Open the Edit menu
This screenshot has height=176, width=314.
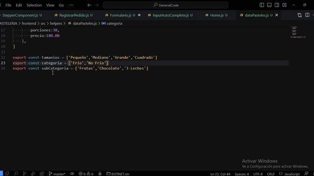[x=19, y=5]
